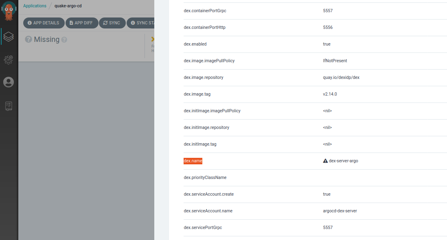Click the nil value for dex.initImage.imagePullPolicy

point(328,111)
